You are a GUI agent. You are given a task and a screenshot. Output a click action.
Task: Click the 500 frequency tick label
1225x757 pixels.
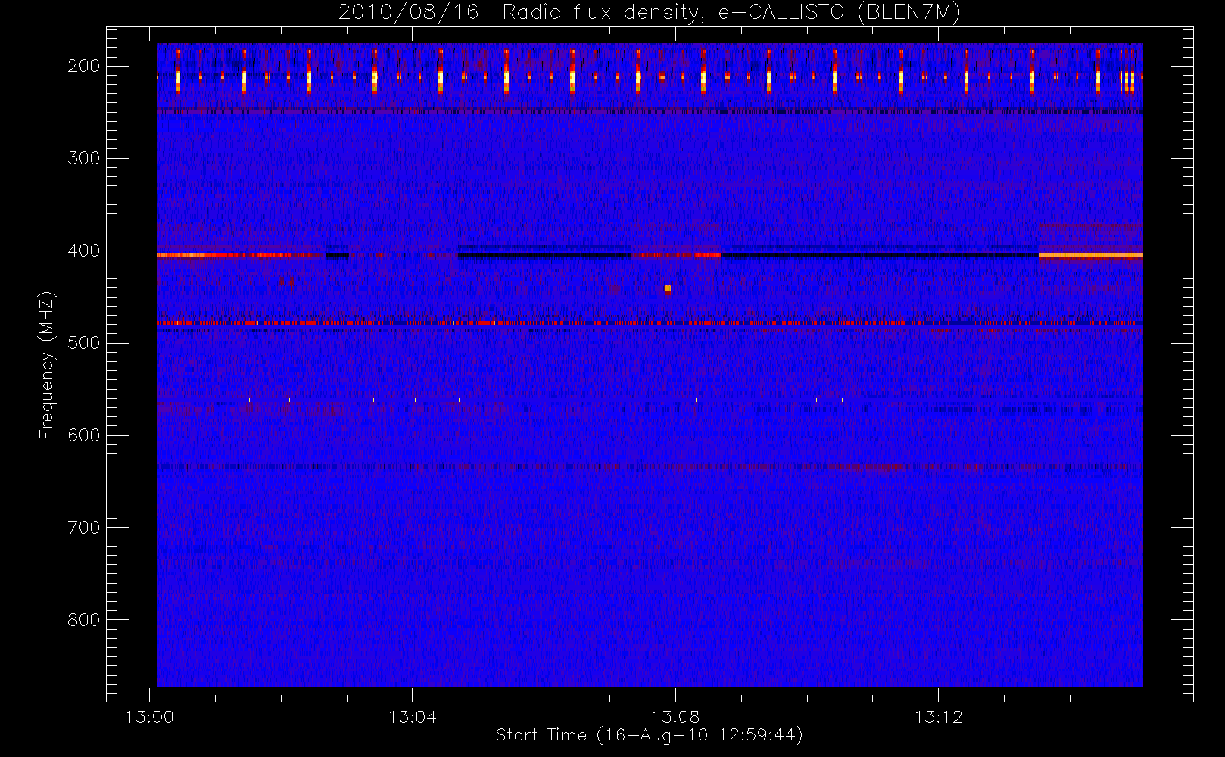(x=83, y=343)
